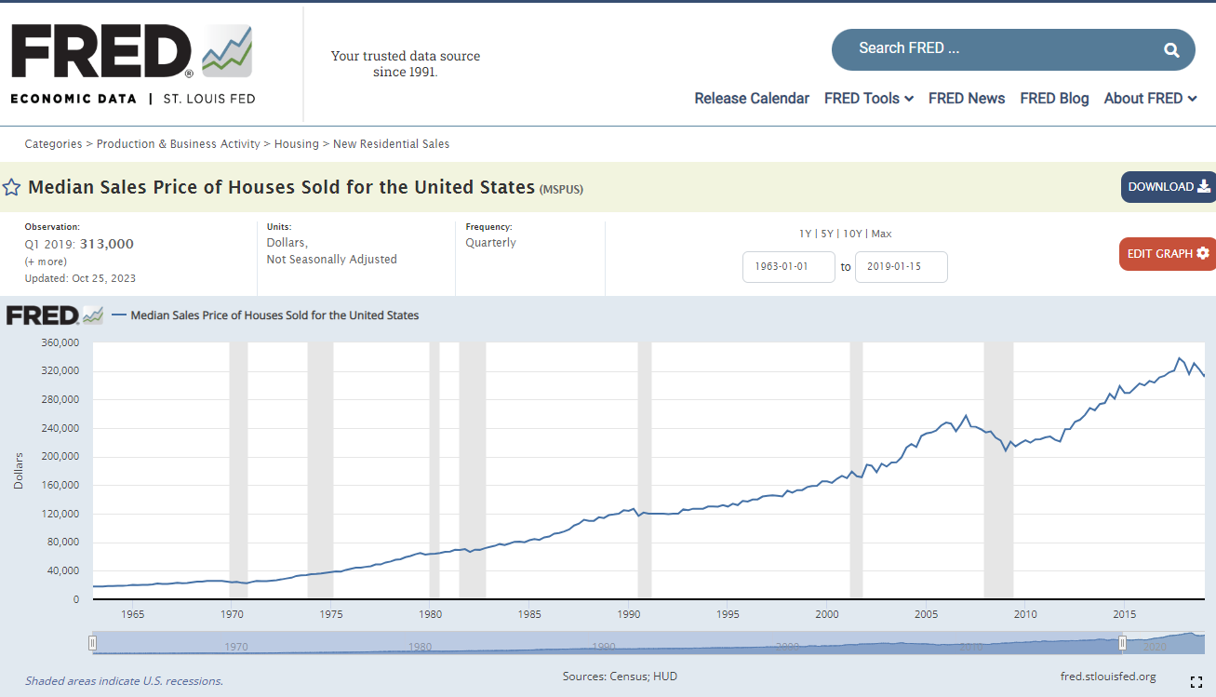The height and width of the screenshot is (697, 1216).
Task: Click right handle of range slider
Action: coord(1123,643)
